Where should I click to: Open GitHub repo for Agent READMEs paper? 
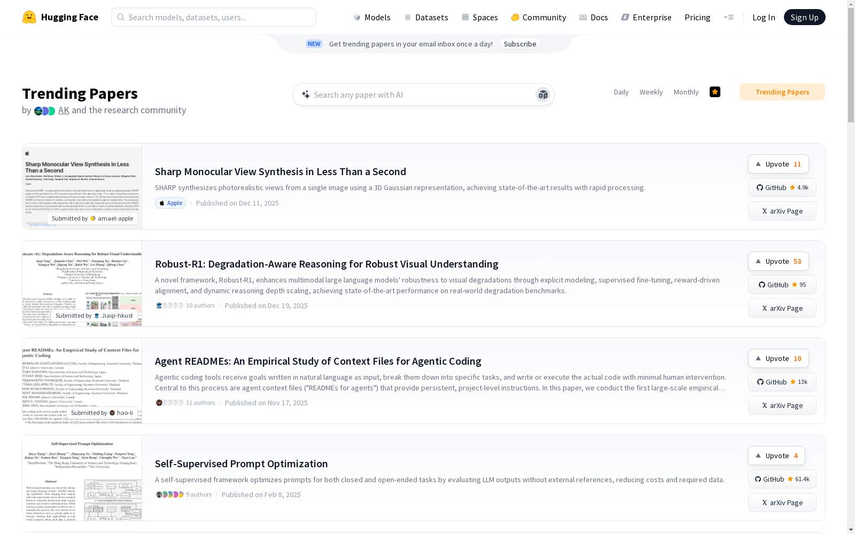pyautogui.click(x=782, y=382)
